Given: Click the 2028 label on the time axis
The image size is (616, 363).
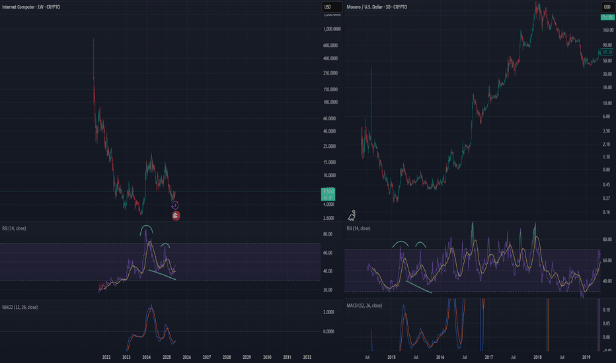Looking at the screenshot, I should click(x=227, y=357).
